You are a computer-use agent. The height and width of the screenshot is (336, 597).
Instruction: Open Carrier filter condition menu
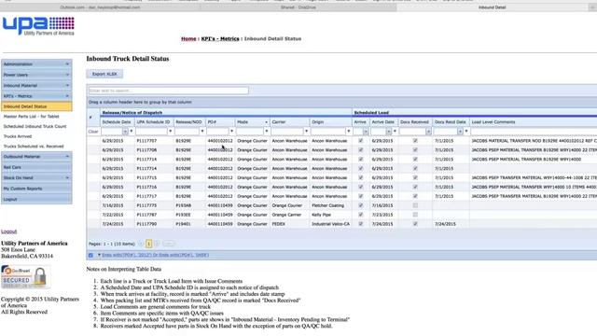click(x=306, y=132)
